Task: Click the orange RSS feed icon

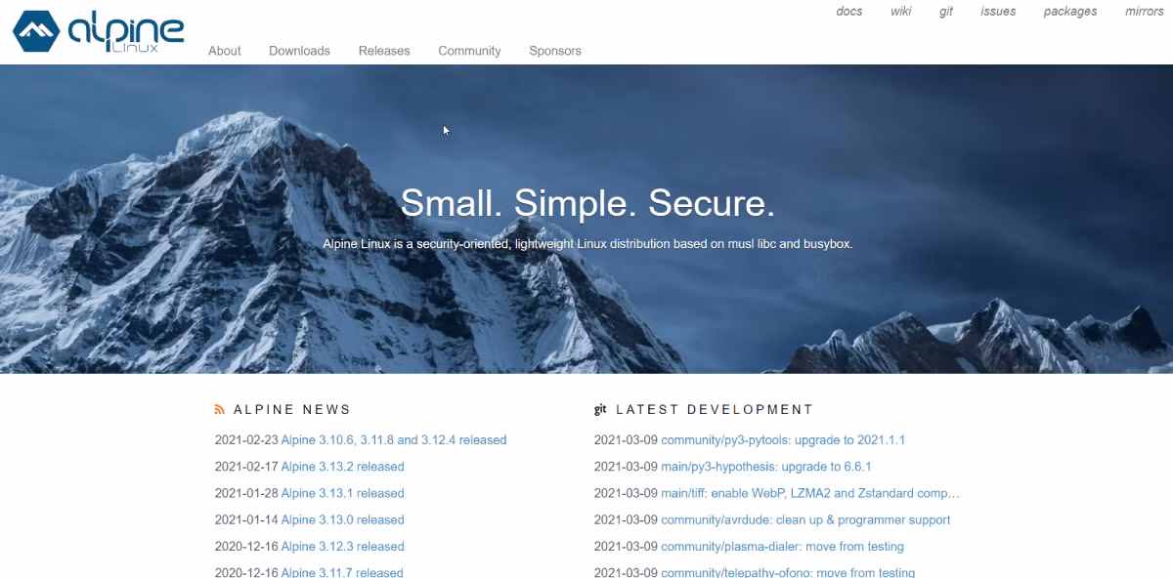Action: [x=220, y=410]
